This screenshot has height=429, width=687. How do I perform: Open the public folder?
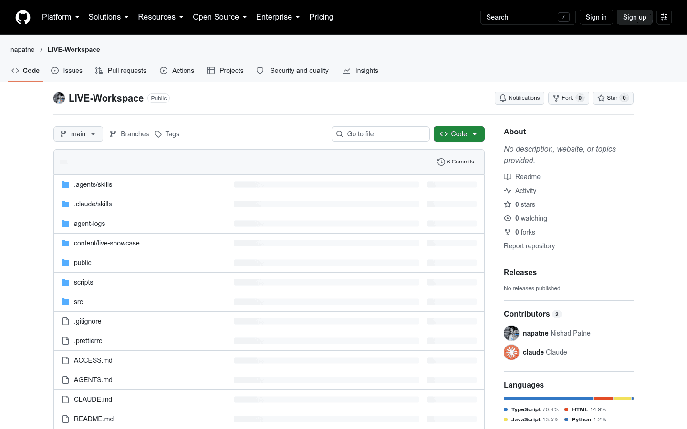(x=83, y=263)
